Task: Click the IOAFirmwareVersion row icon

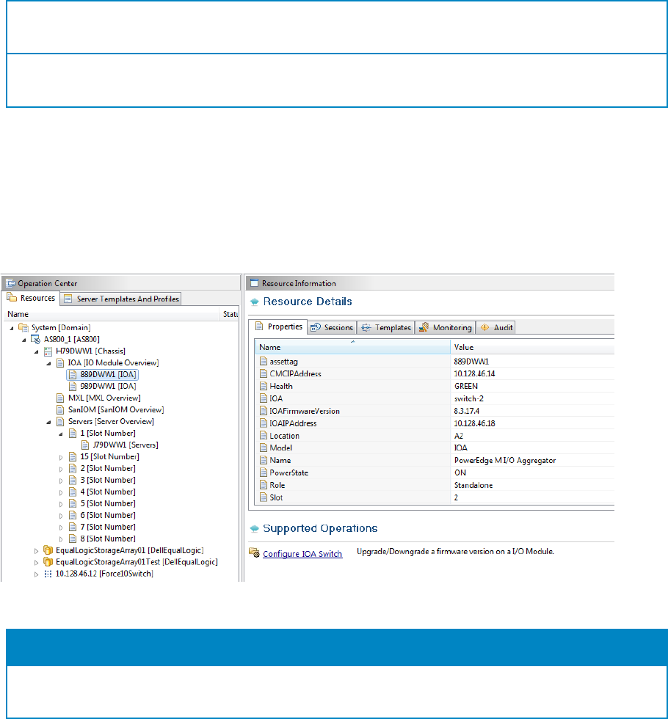Action: (x=264, y=410)
